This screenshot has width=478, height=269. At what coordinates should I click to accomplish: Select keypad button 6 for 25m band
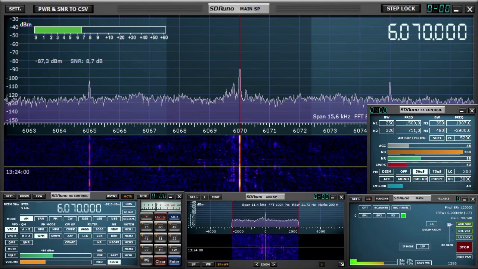174,238
